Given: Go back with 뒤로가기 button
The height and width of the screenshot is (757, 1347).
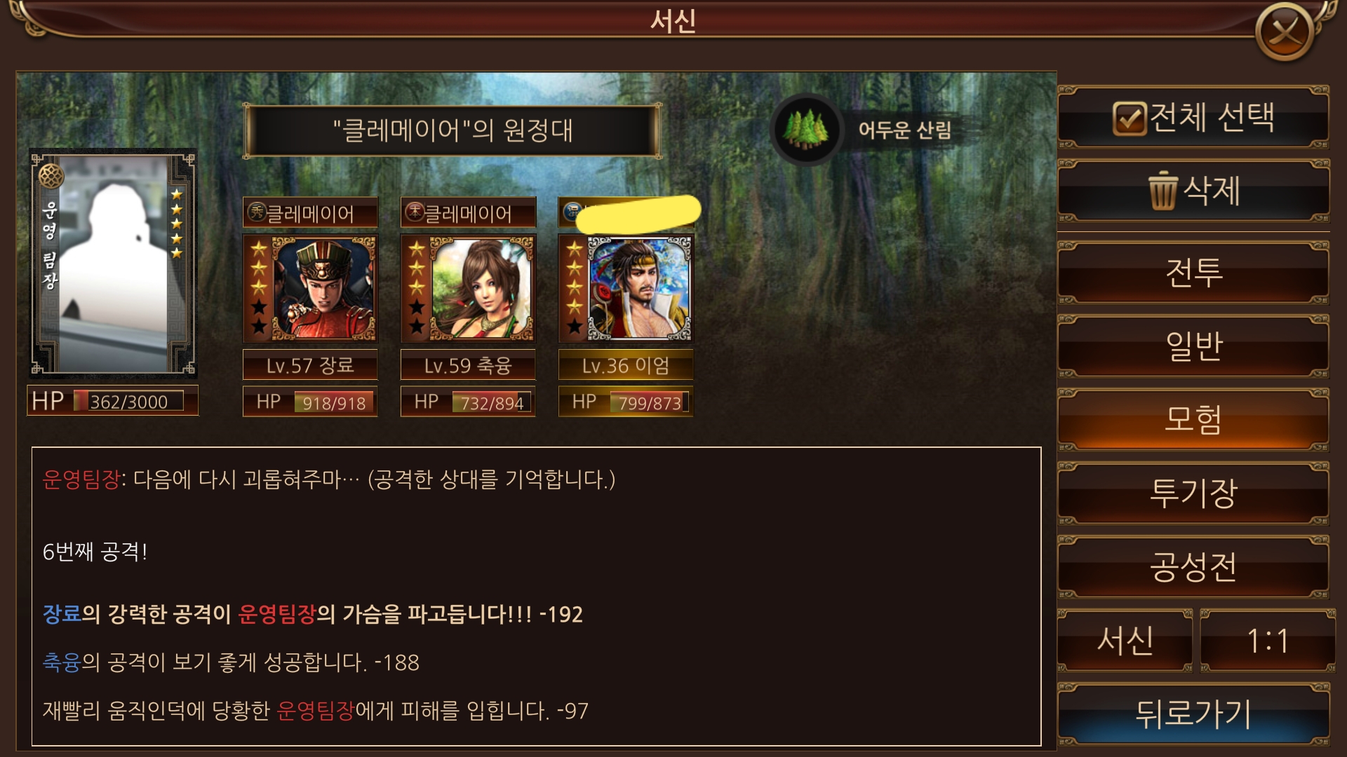Looking at the screenshot, I should point(1193,714).
